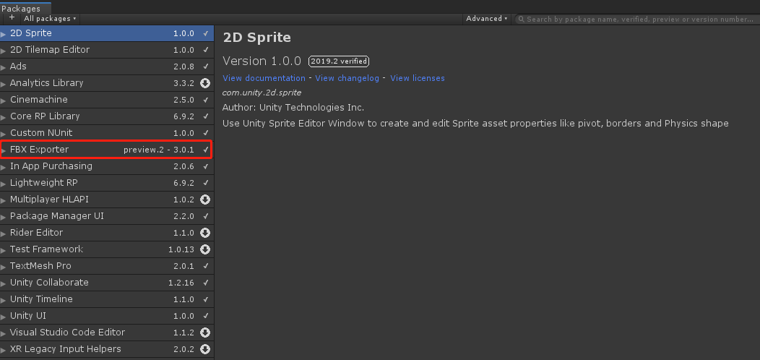This screenshot has width=760, height=360.
Task: Open the View documentation link
Action: coord(264,78)
